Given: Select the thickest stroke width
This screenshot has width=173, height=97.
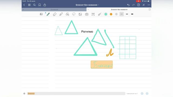Looking at the screenshot, I should tap(132, 14).
